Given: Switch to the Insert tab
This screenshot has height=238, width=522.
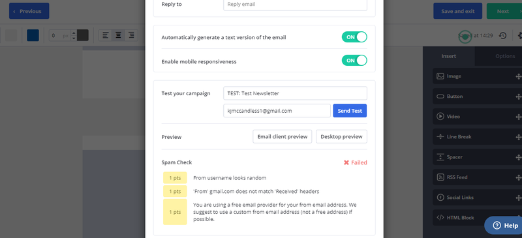Looking at the screenshot, I should 449,56.
